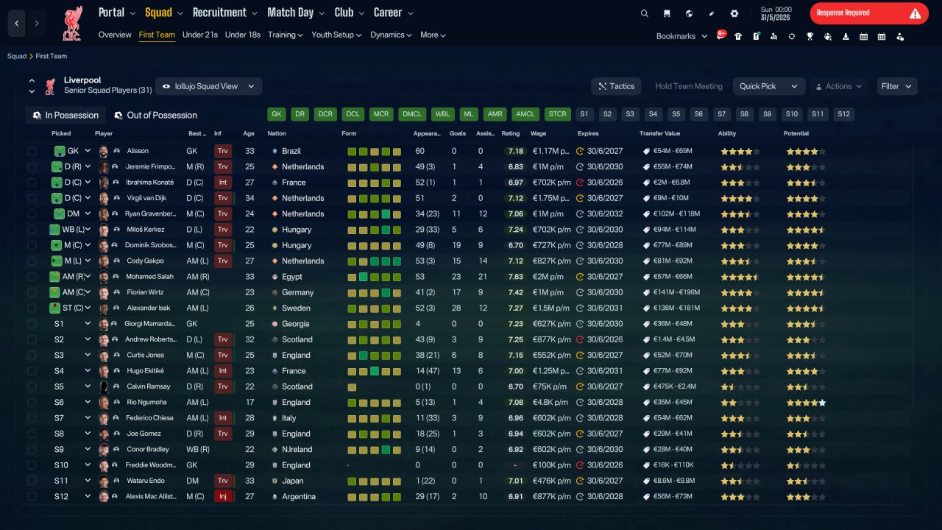
Task: Click the Inj status badge for Alexis Mac Allister
Action: pyautogui.click(x=223, y=496)
